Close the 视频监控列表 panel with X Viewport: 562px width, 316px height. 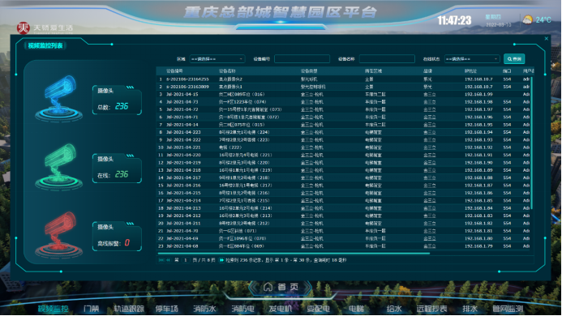[x=547, y=39]
